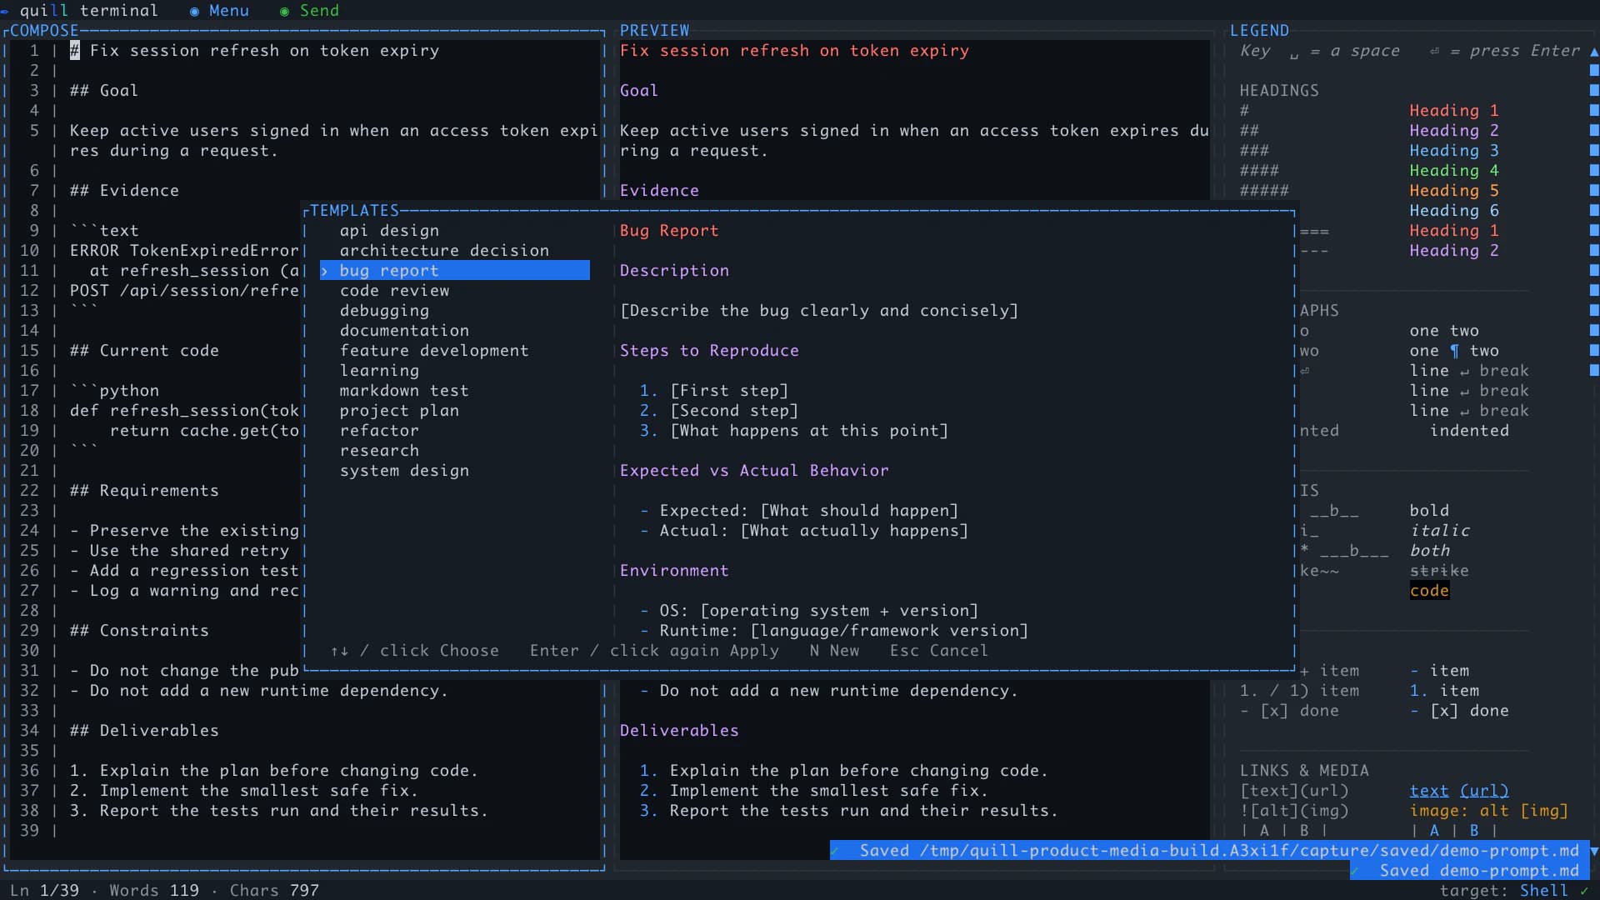
Task: Click the 'Saved demo-prompt.md' notification
Action: click(x=1470, y=871)
